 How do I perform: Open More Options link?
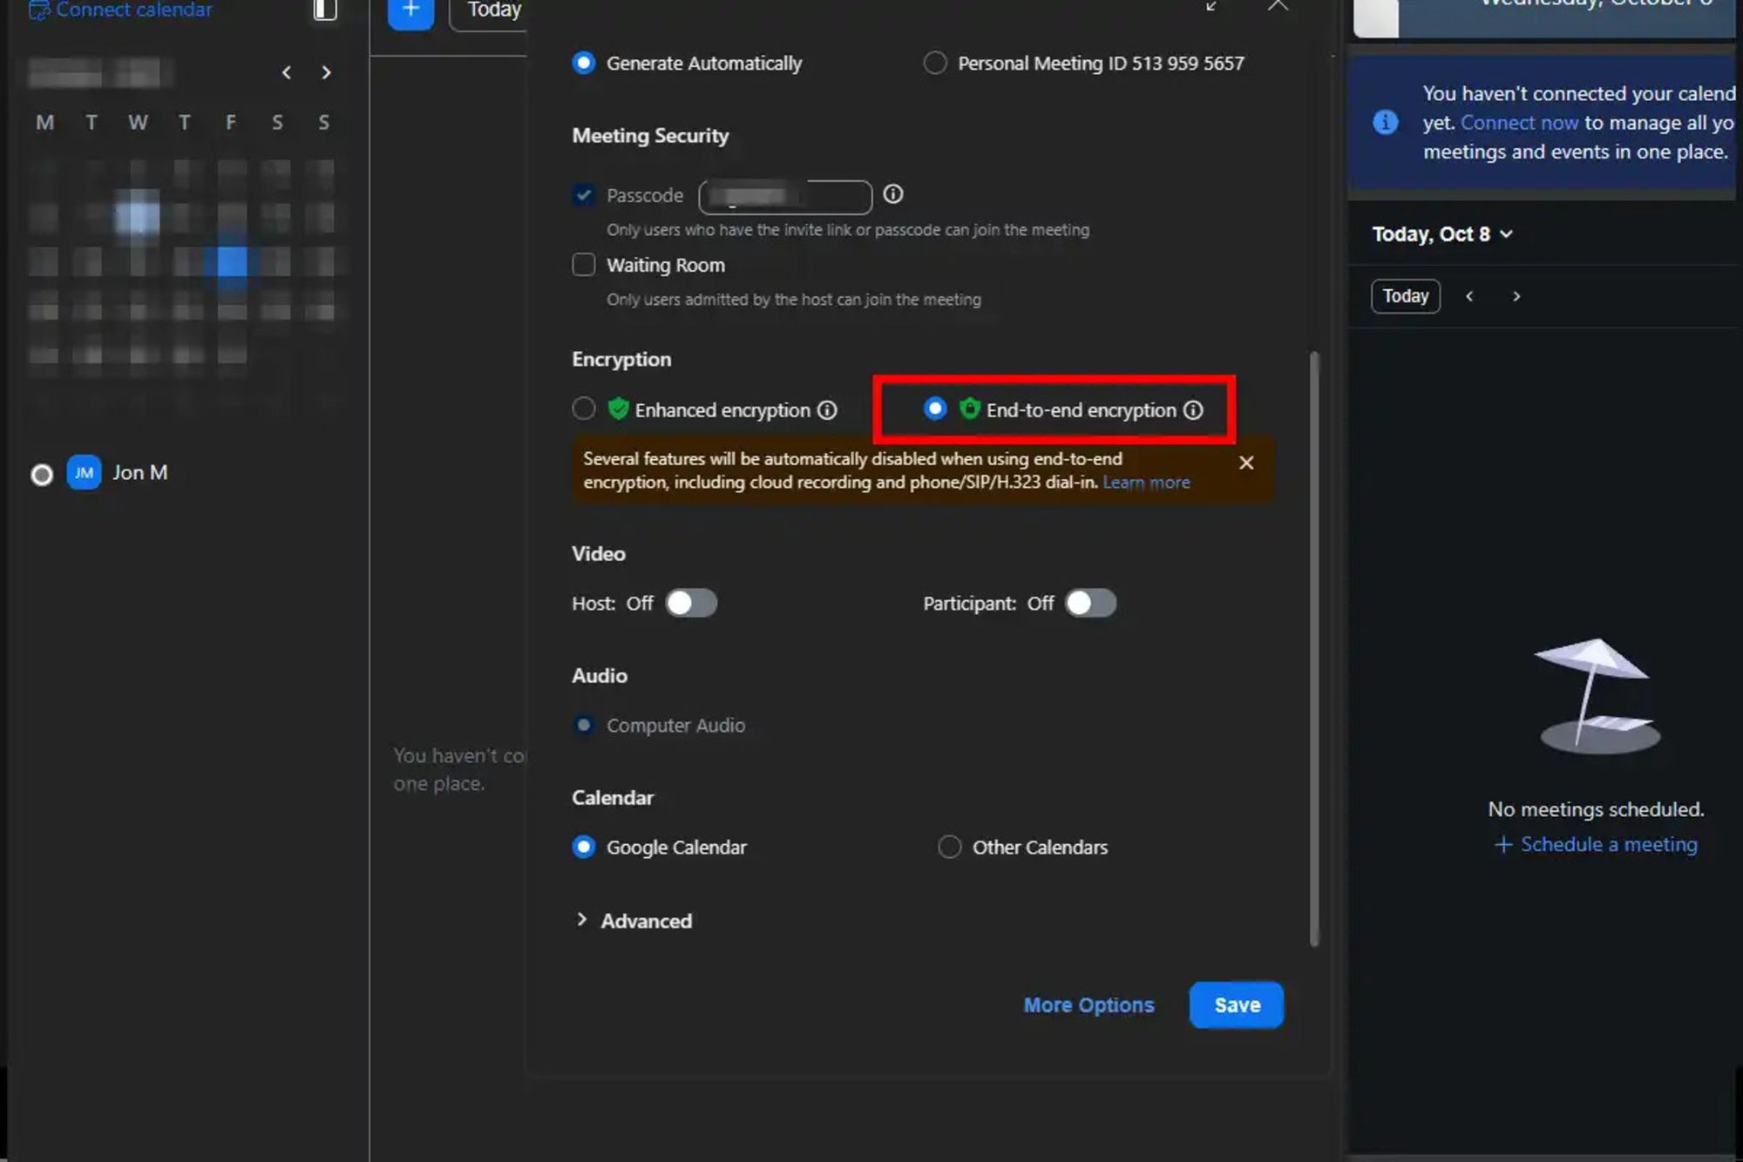pyautogui.click(x=1089, y=1004)
